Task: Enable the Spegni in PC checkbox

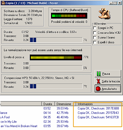Action: tap(95, 28)
